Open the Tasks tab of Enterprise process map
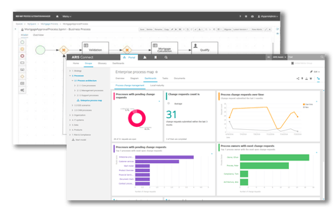336x215 pixels. click(165, 78)
